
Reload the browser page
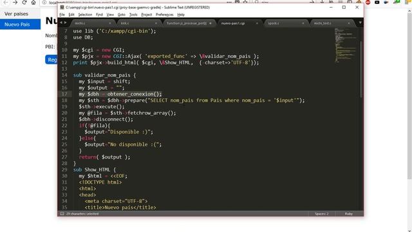pyautogui.click(x=24, y=3)
